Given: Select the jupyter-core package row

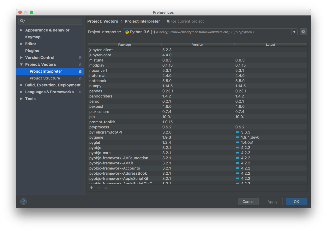Looking at the screenshot, I should pyautogui.click(x=198, y=55).
